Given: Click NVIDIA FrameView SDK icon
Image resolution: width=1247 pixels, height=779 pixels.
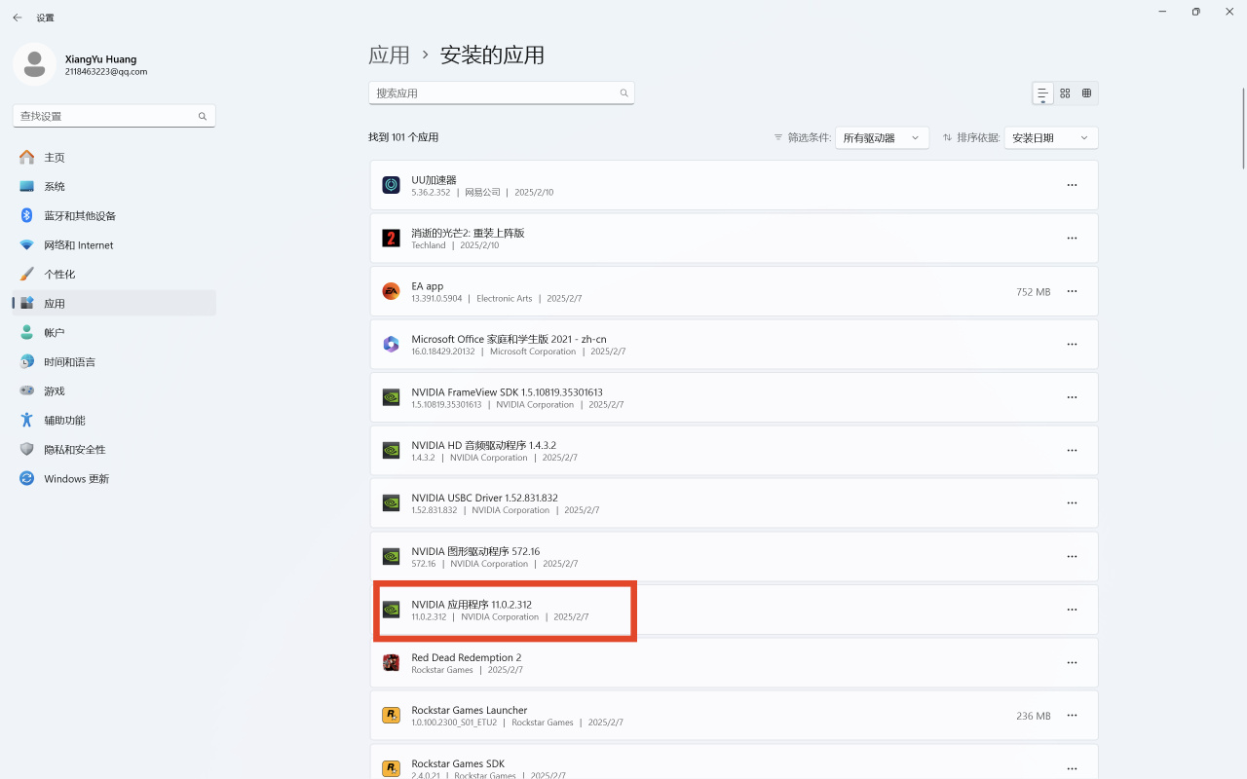Looking at the screenshot, I should (391, 397).
